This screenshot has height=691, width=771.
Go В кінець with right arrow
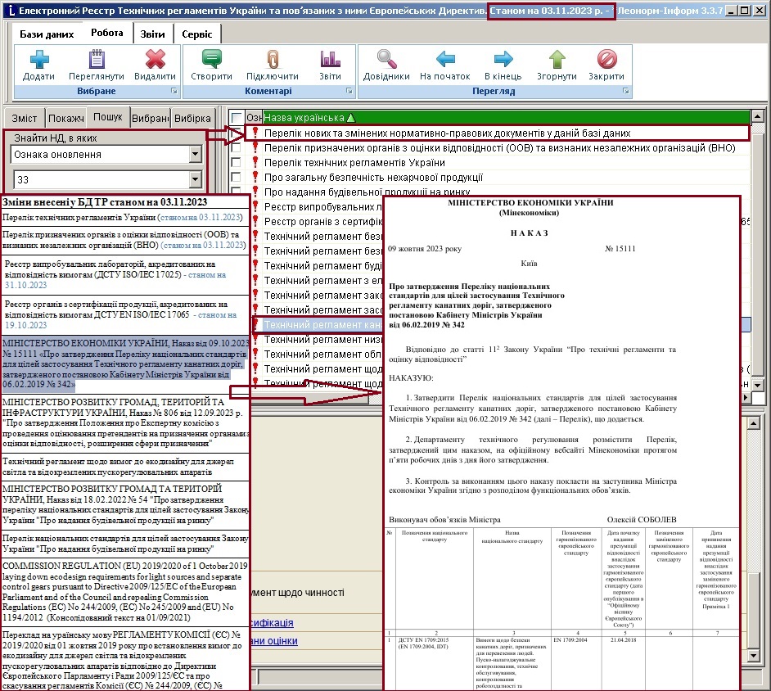click(x=503, y=59)
